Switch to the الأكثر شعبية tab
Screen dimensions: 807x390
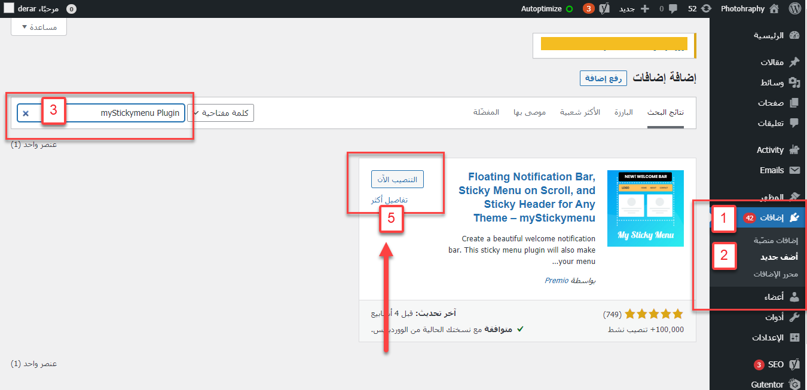tap(580, 112)
